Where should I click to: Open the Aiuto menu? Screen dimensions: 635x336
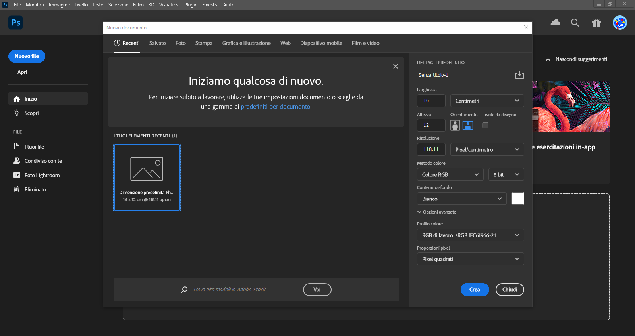(229, 5)
